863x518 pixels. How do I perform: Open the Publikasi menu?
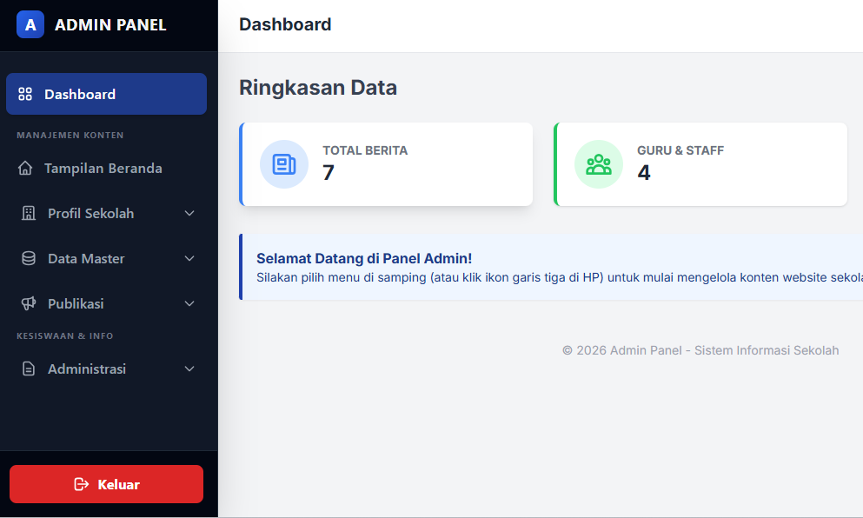point(106,303)
